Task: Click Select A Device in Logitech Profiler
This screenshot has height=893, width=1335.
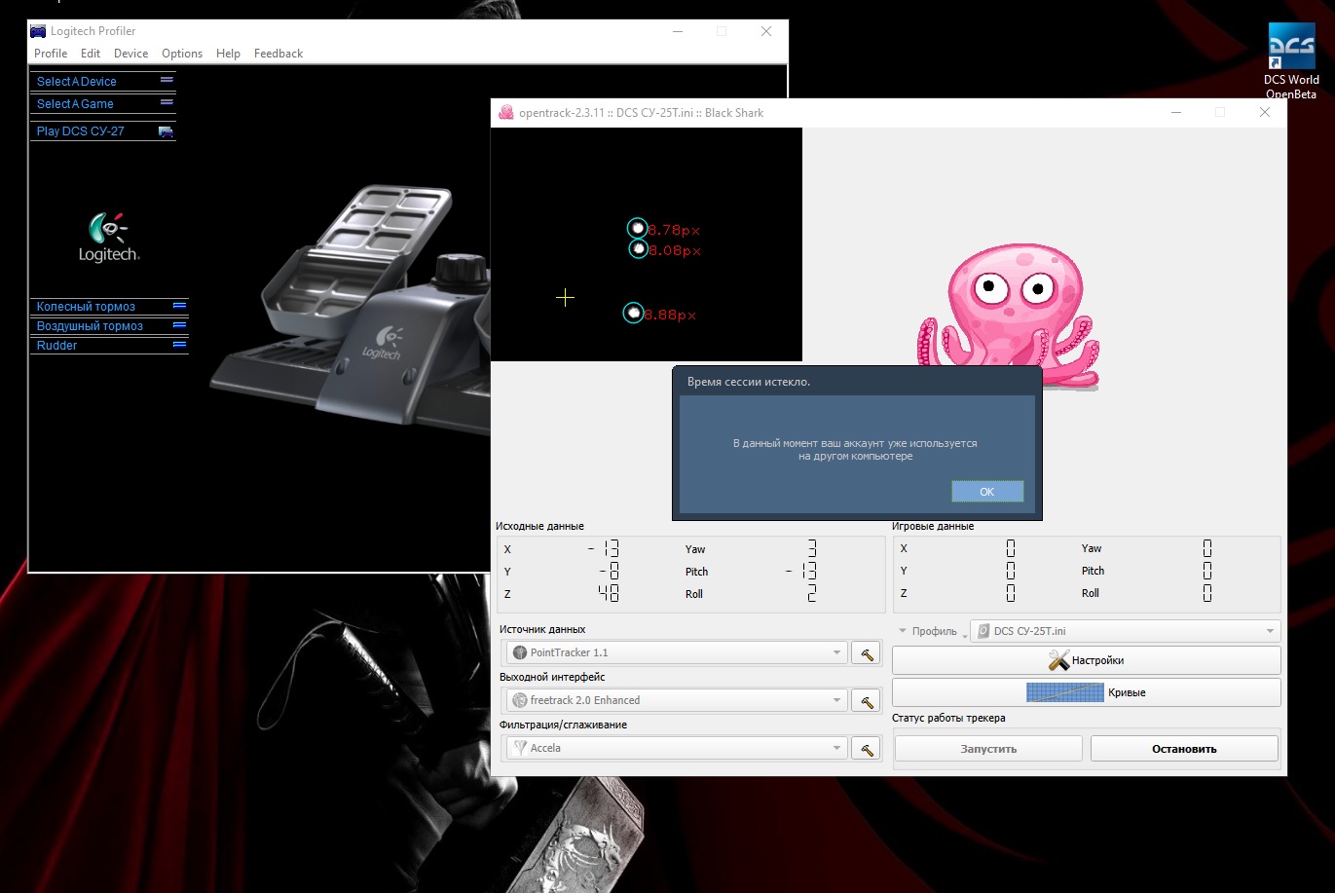Action: click(77, 82)
